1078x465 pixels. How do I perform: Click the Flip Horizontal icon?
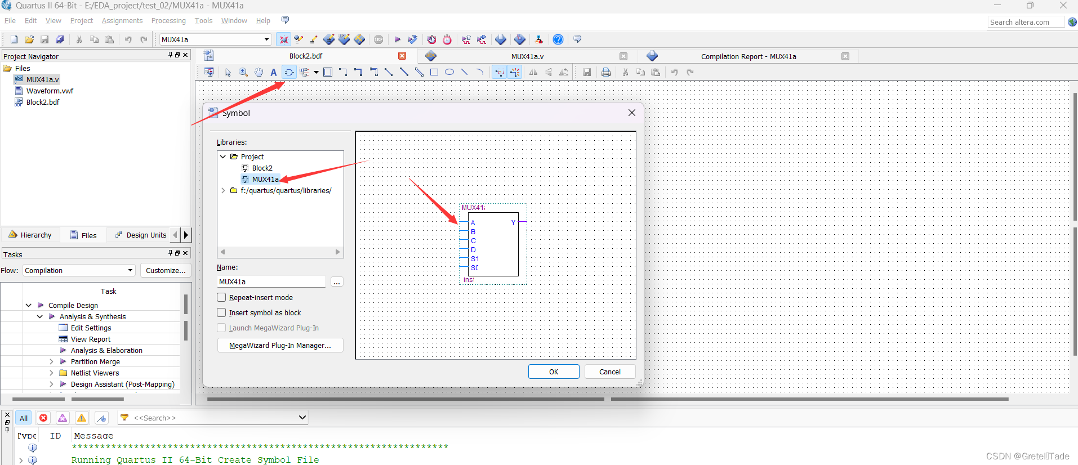533,72
